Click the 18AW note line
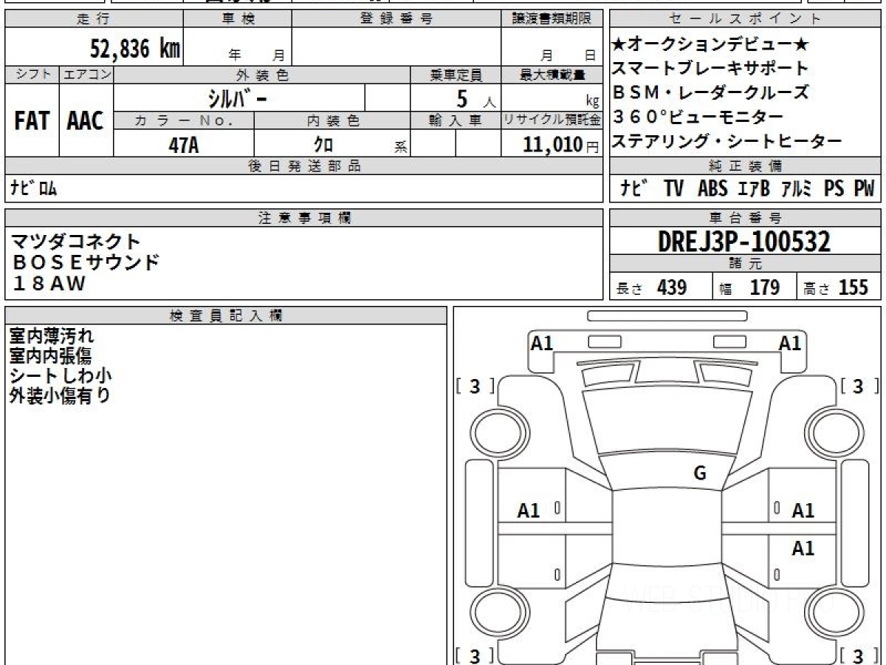The image size is (886, 665). coord(49,283)
